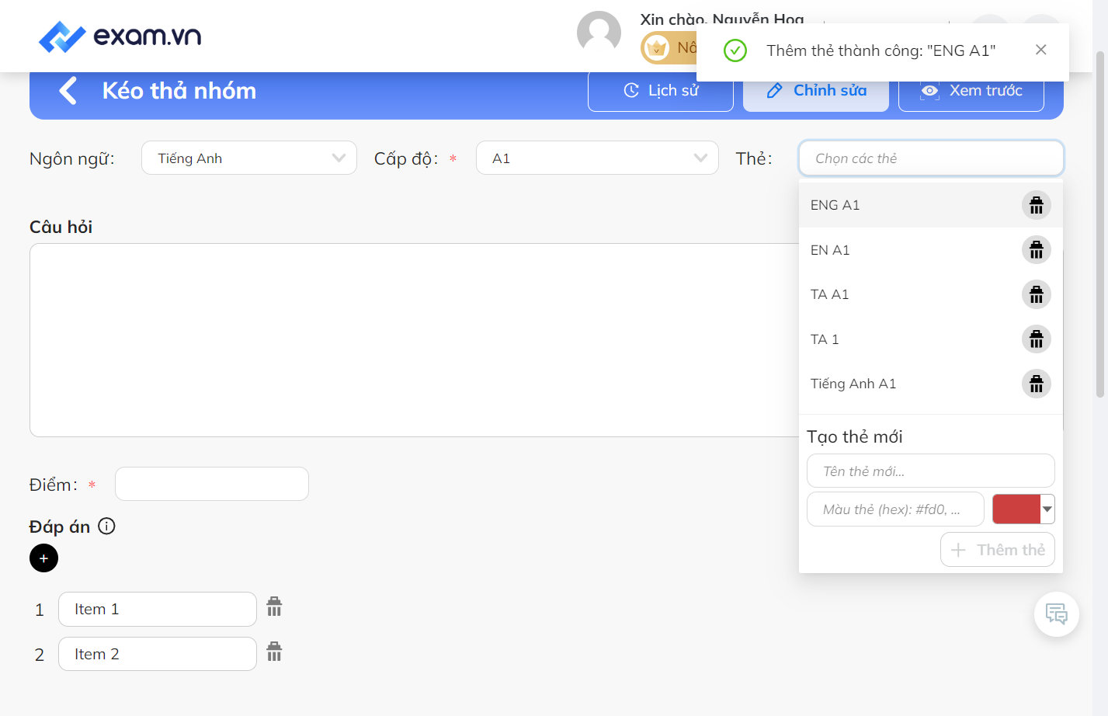Image resolution: width=1108 pixels, height=716 pixels.
Task: Select the TA 1 tag option
Action: (x=931, y=339)
